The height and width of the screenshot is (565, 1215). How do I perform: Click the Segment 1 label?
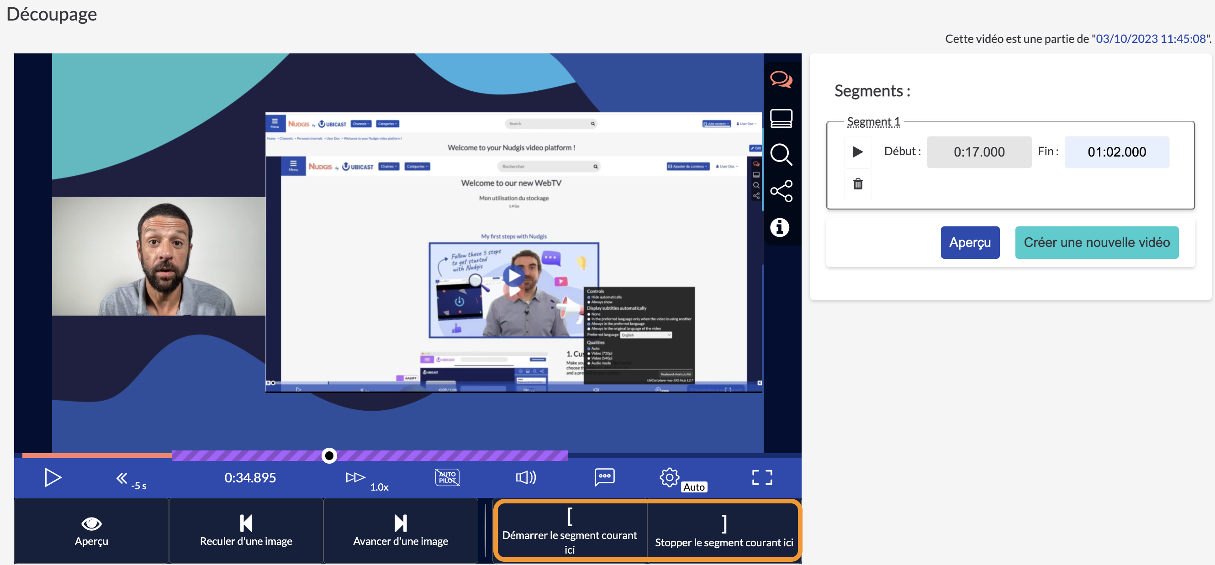(x=873, y=121)
